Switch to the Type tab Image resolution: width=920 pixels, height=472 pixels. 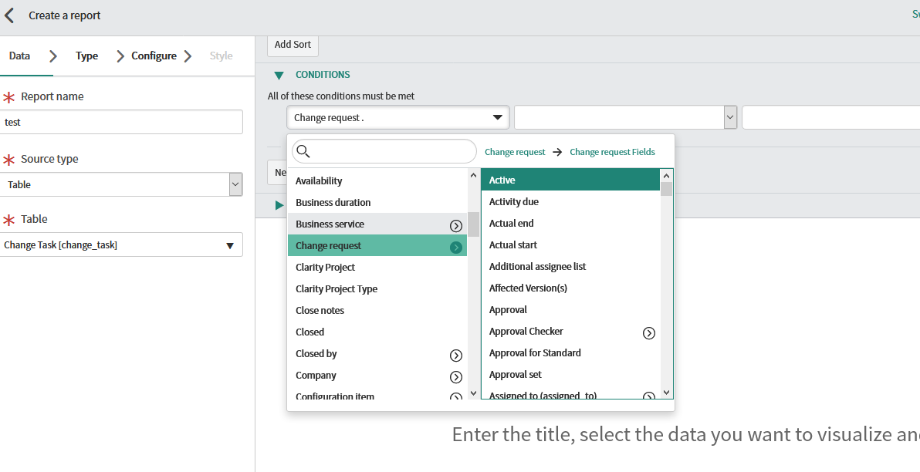[86, 56]
